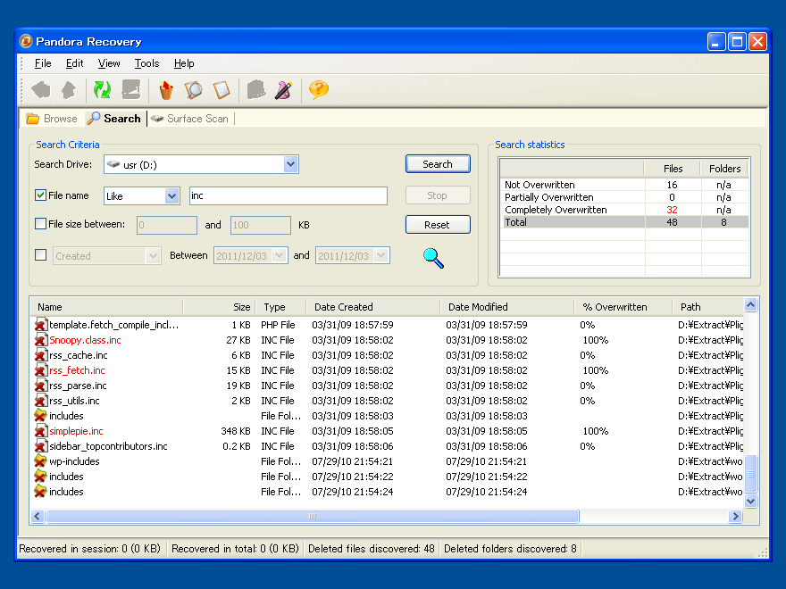Sort by the Date Created column header
The image size is (786, 589).
tap(373, 307)
